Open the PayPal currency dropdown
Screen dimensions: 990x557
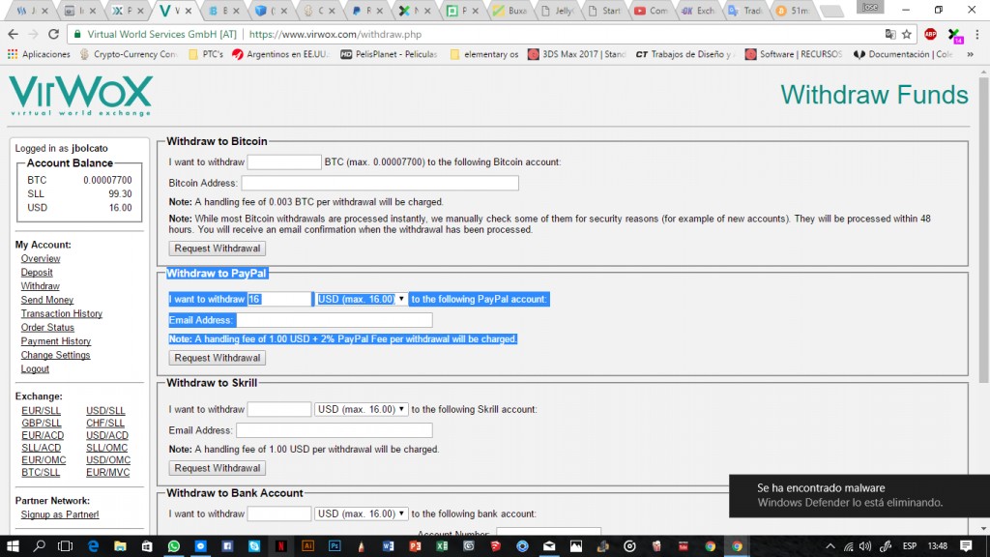(362, 300)
